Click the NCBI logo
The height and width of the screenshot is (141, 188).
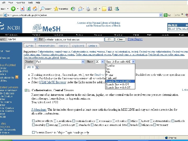tap(10, 26)
